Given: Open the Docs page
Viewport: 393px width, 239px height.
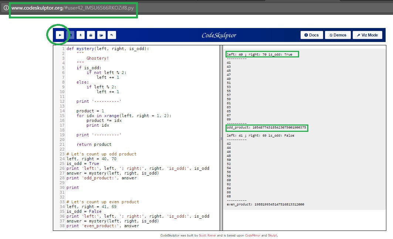Looking at the screenshot, I should pos(311,35).
